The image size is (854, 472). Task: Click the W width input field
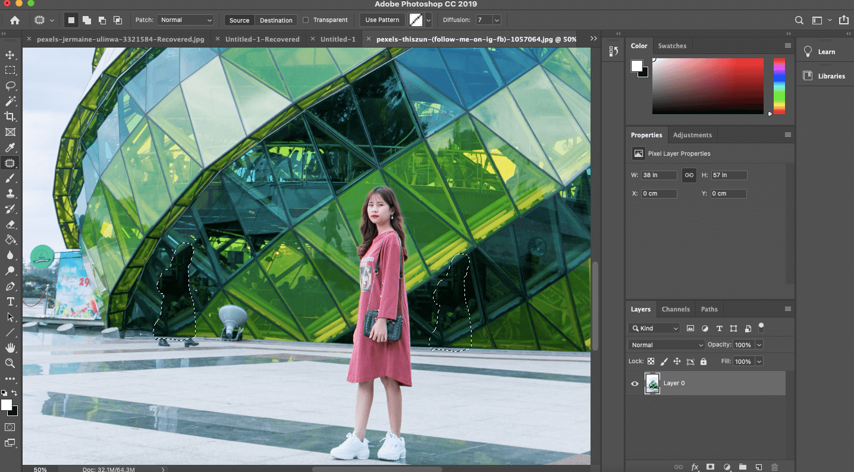coord(659,175)
